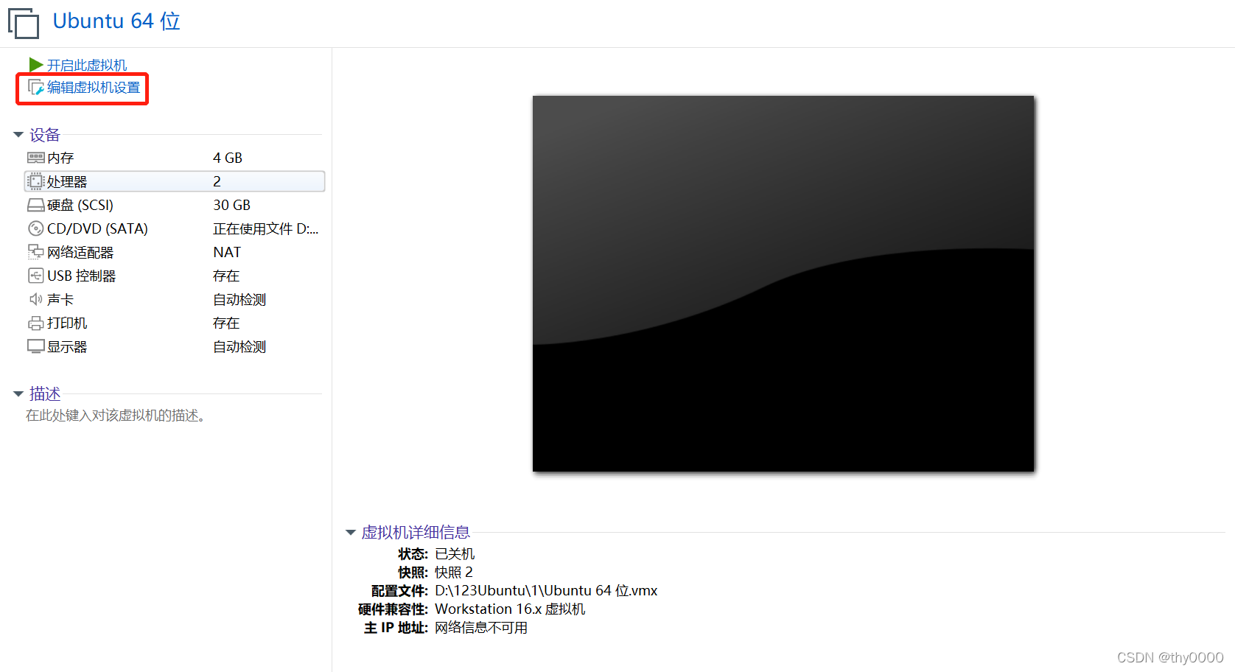Collapse the 描述 section

[17, 393]
